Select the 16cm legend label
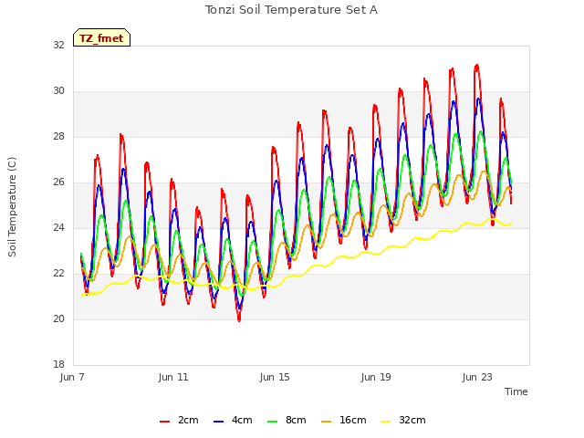 (x=353, y=420)
